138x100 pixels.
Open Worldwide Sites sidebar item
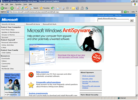[8, 69]
